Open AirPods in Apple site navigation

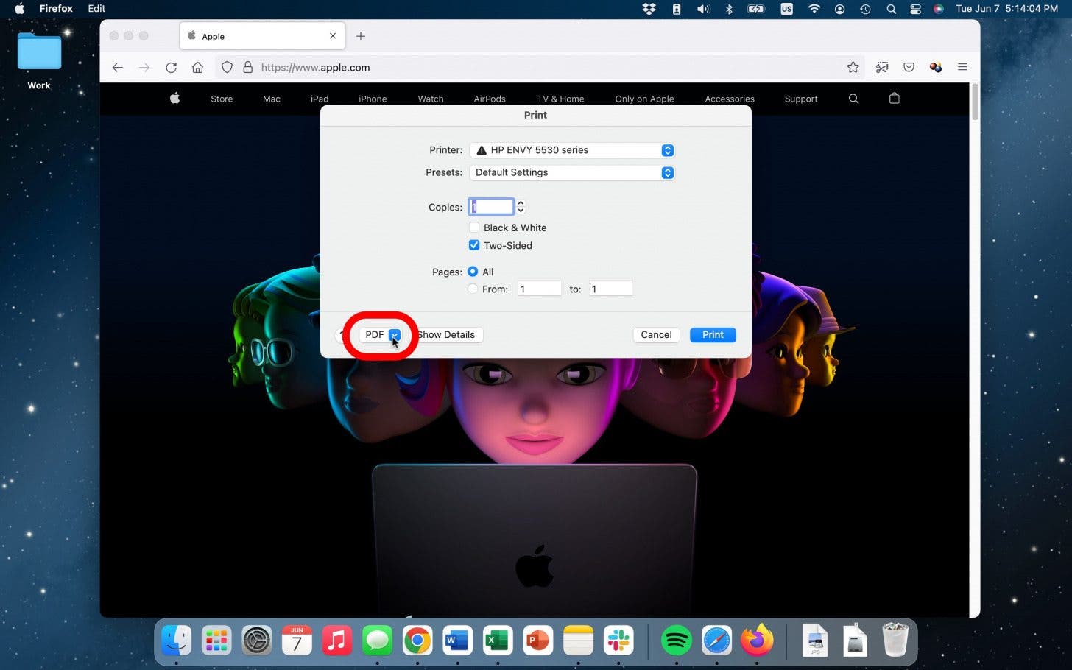coord(490,99)
